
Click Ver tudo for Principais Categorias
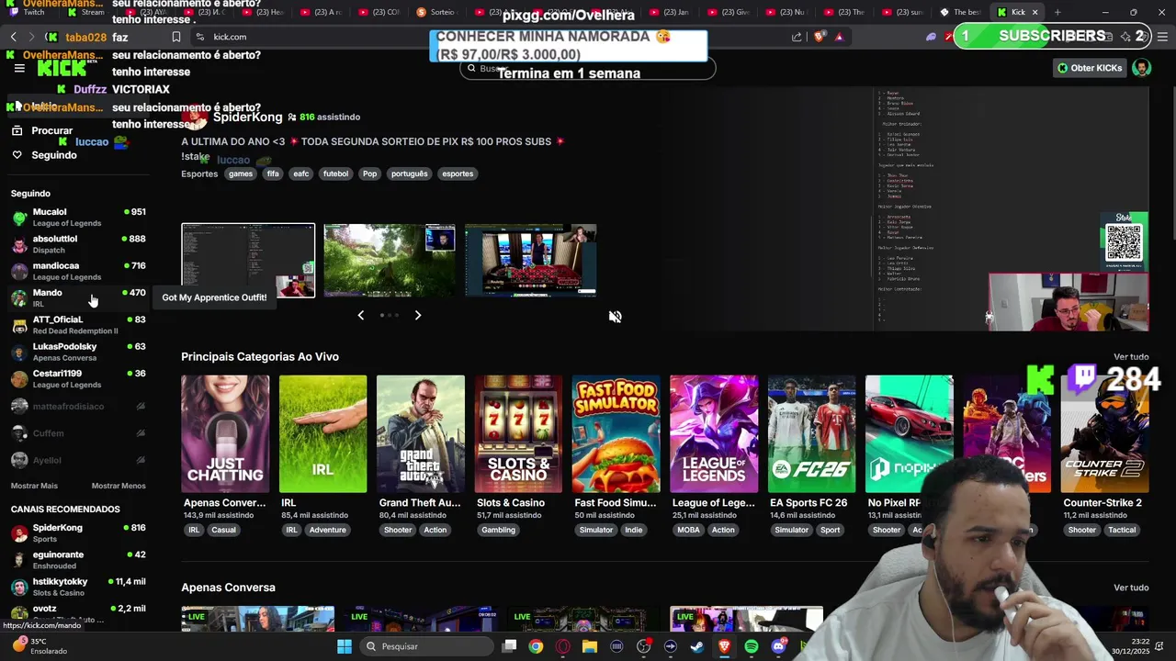[1131, 357]
